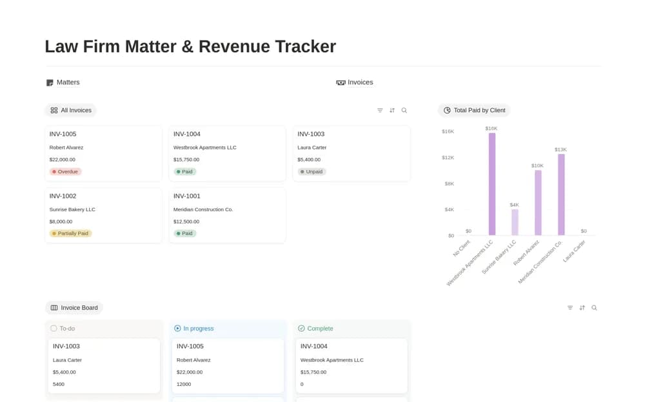
Task: Click the Partially Paid tag on INV-1002
Action: (71, 233)
